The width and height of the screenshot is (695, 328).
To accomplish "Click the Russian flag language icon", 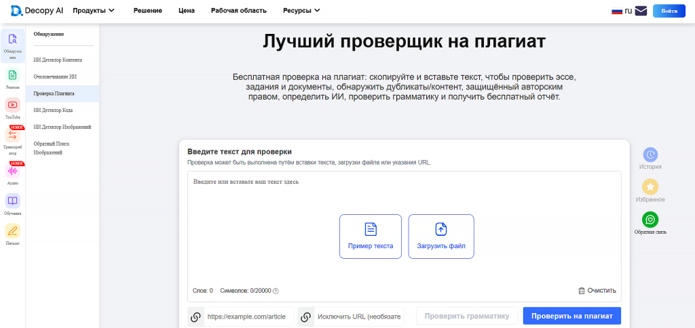I will point(616,11).
